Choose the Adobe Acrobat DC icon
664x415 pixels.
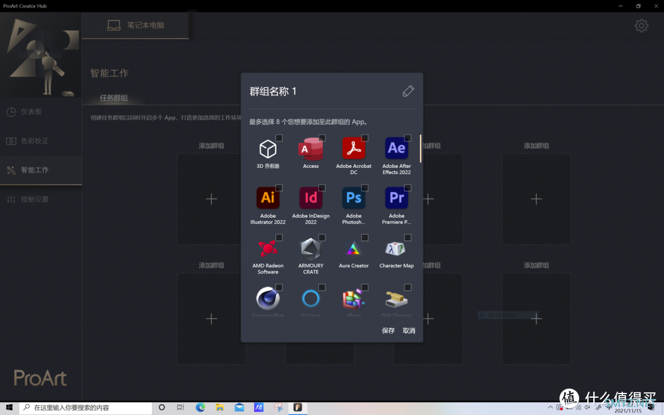[354, 148]
